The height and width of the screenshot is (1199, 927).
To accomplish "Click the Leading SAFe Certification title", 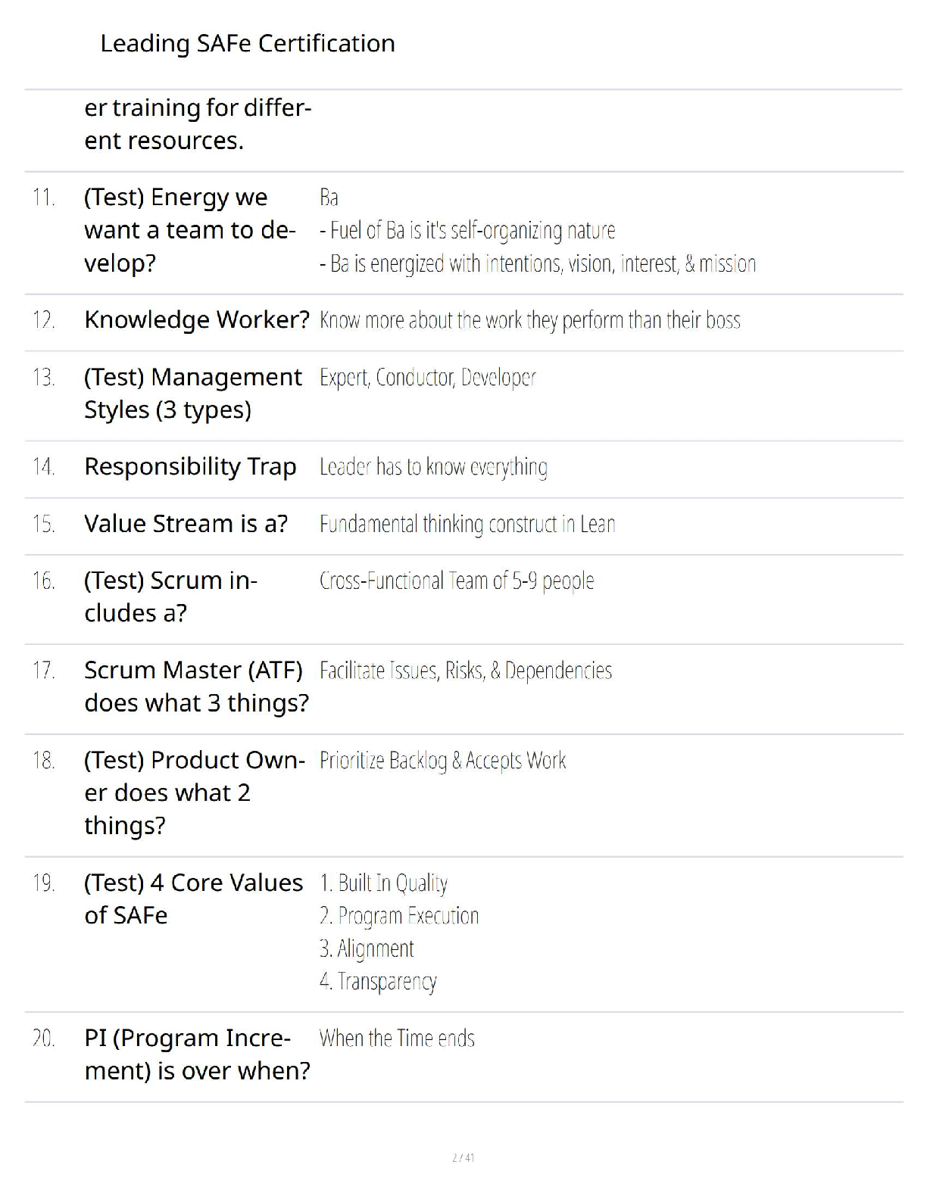I will click(248, 44).
